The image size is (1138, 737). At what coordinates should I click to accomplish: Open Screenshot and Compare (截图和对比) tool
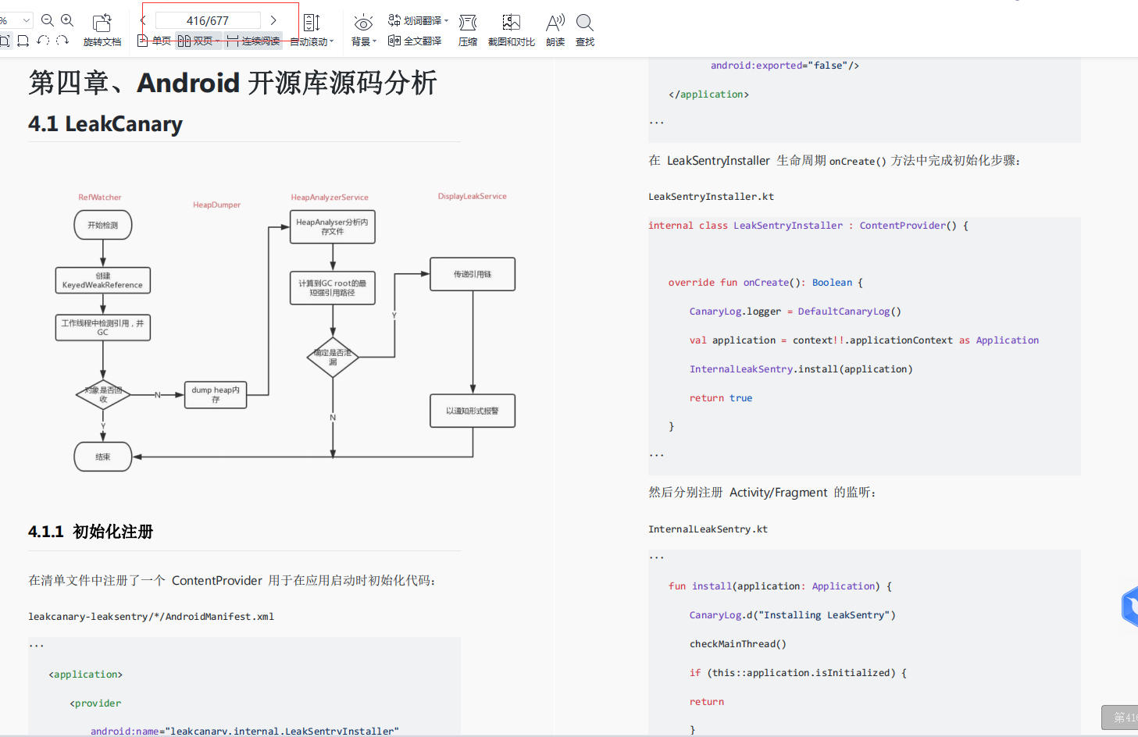pyautogui.click(x=511, y=30)
